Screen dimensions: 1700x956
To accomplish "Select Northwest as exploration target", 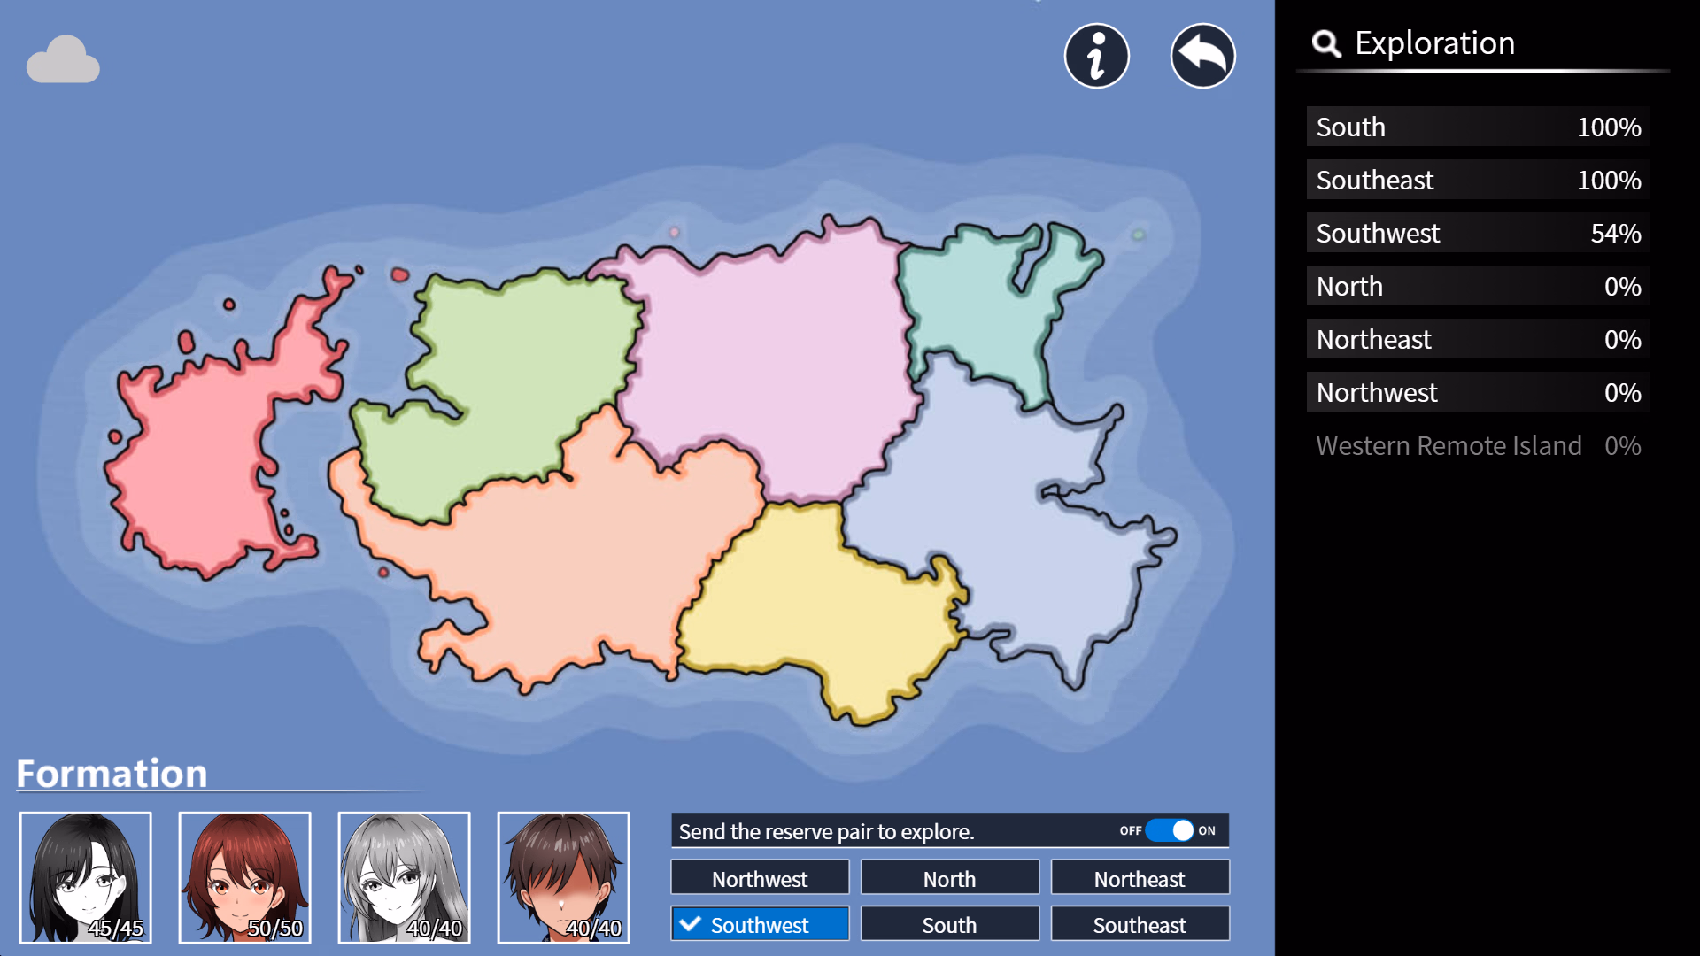I will pyautogui.click(x=760, y=878).
